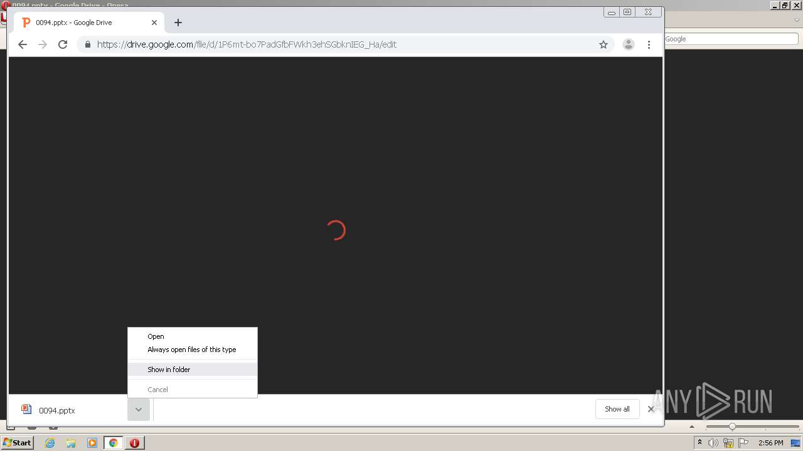Select Always open files of this type

[193, 350]
